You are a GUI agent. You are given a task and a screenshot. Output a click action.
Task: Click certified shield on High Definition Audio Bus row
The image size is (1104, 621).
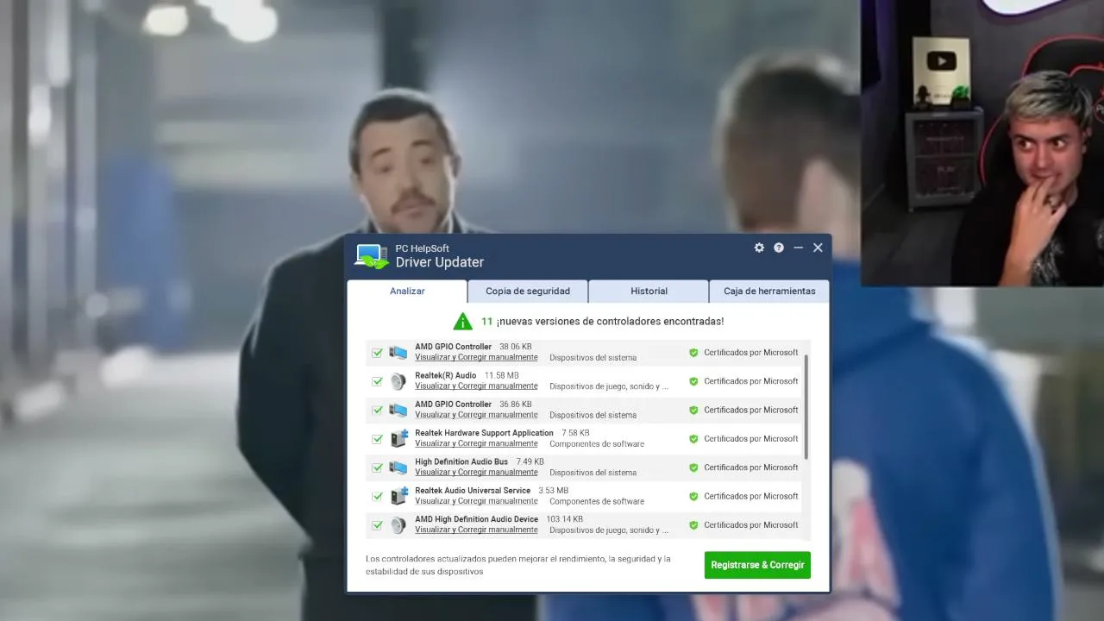(x=693, y=467)
